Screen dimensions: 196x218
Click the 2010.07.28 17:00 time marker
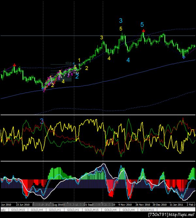(43, 205)
